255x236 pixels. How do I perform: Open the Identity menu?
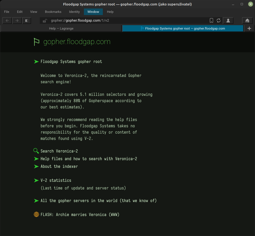coord(74,12)
